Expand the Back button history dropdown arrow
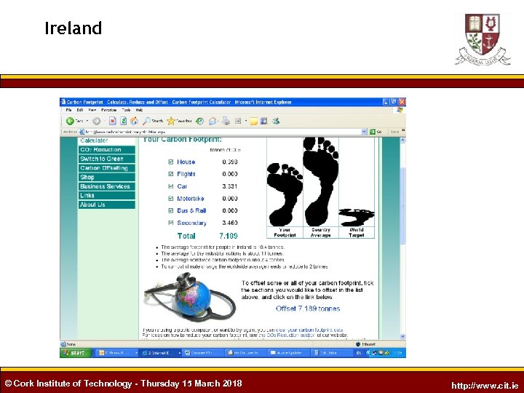The height and width of the screenshot is (393, 524). [x=87, y=121]
